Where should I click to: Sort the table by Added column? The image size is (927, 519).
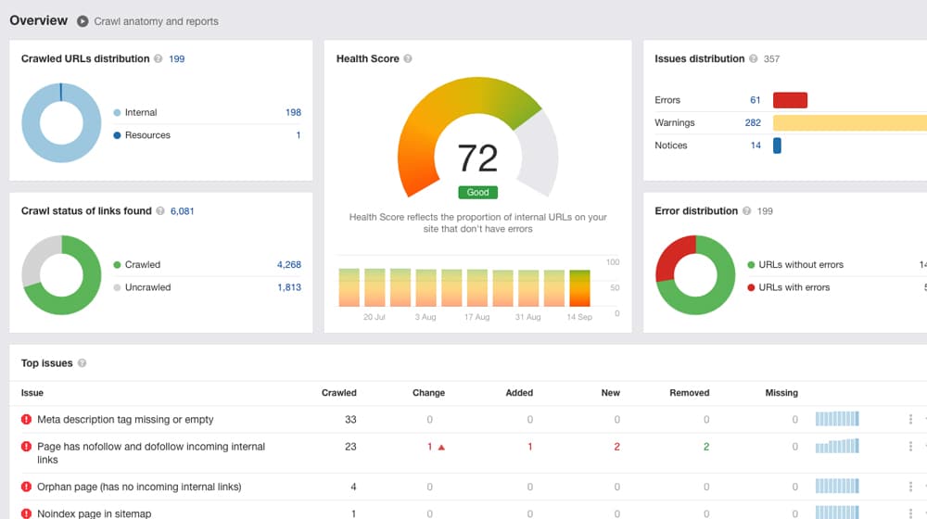(519, 393)
